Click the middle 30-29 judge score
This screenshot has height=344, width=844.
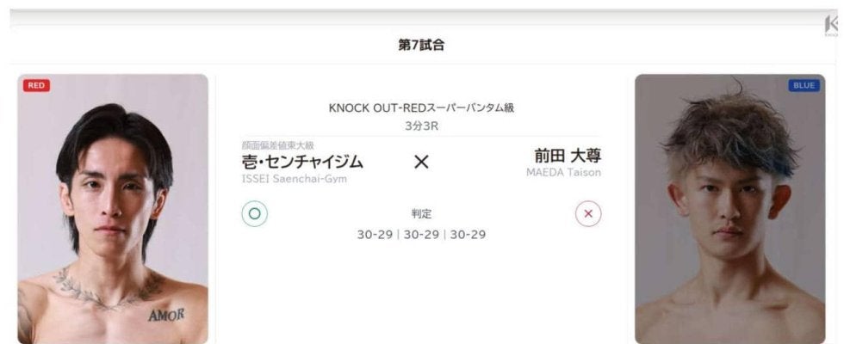pyautogui.click(x=421, y=235)
